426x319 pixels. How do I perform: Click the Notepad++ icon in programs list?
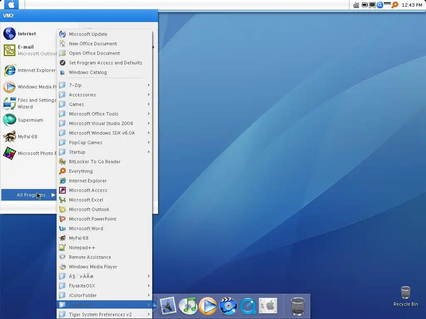tap(62, 248)
